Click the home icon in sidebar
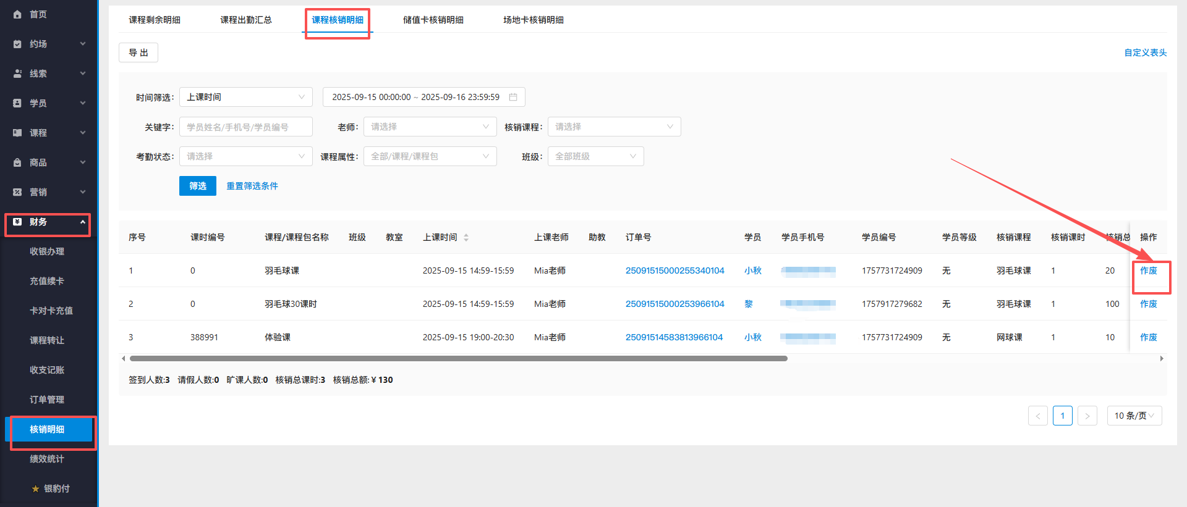The width and height of the screenshot is (1187, 507). click(17, 14)
